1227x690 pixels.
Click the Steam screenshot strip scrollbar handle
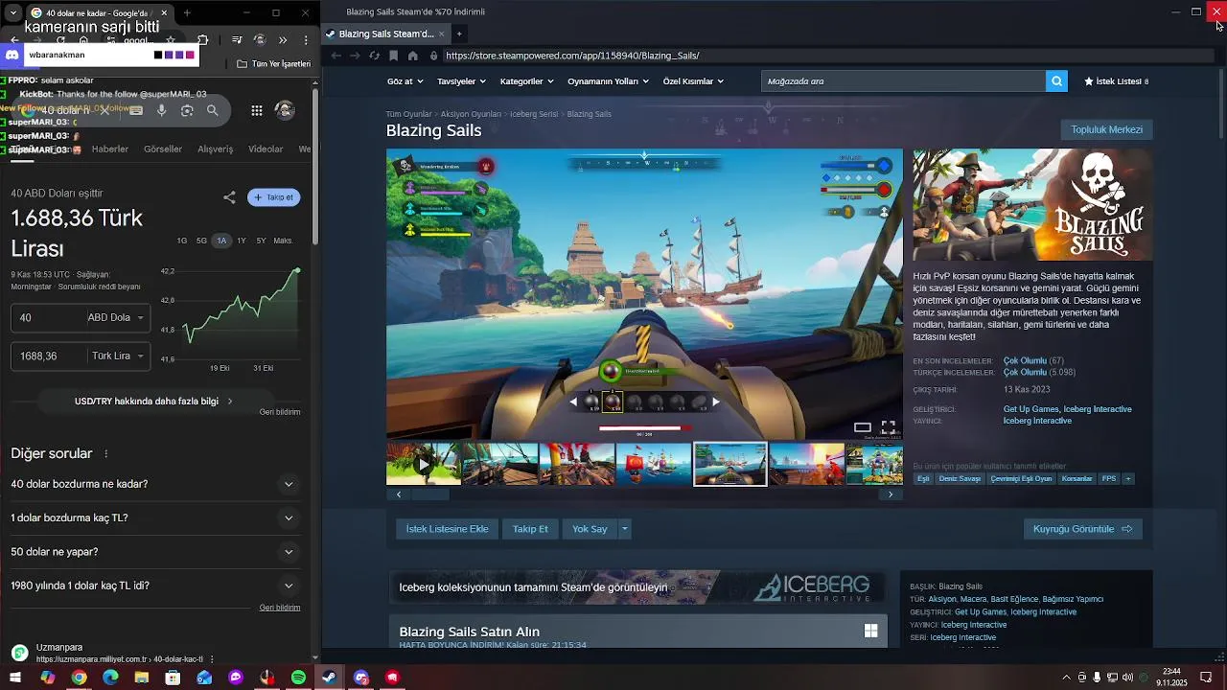click(x=430, y=494)
